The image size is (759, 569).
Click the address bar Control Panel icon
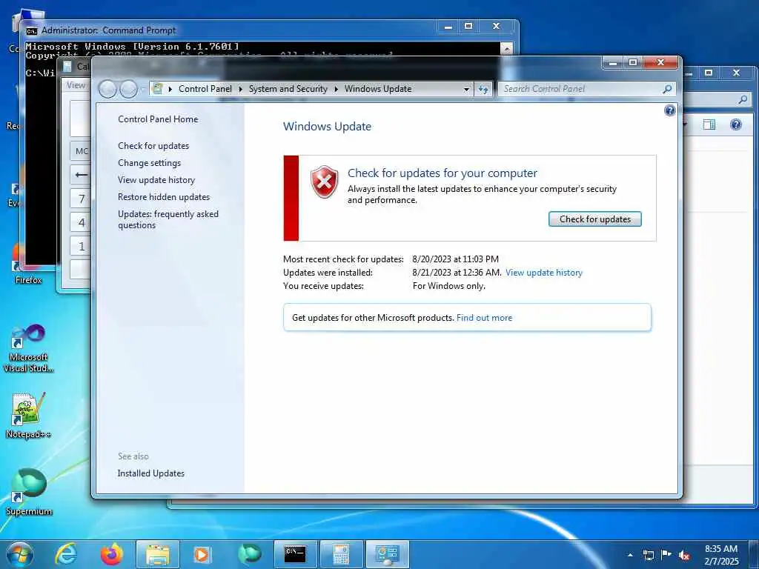(157, 89)
